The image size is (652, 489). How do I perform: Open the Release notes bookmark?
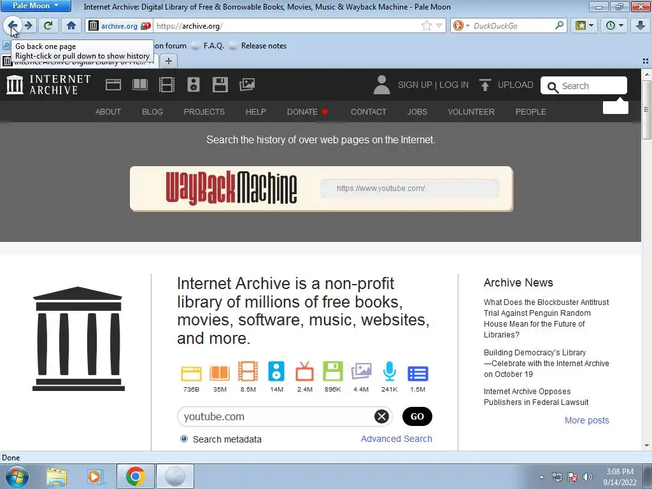[259, 46]
